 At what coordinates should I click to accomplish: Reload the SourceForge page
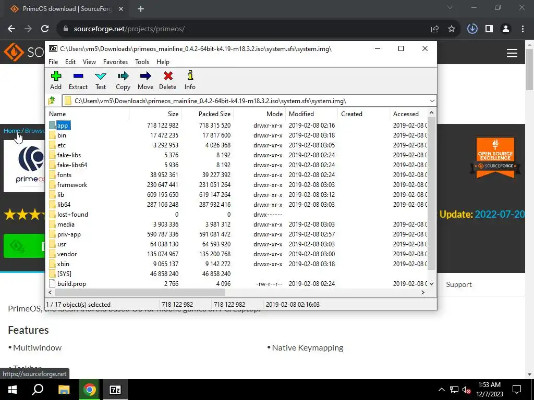tap(45, 29)
